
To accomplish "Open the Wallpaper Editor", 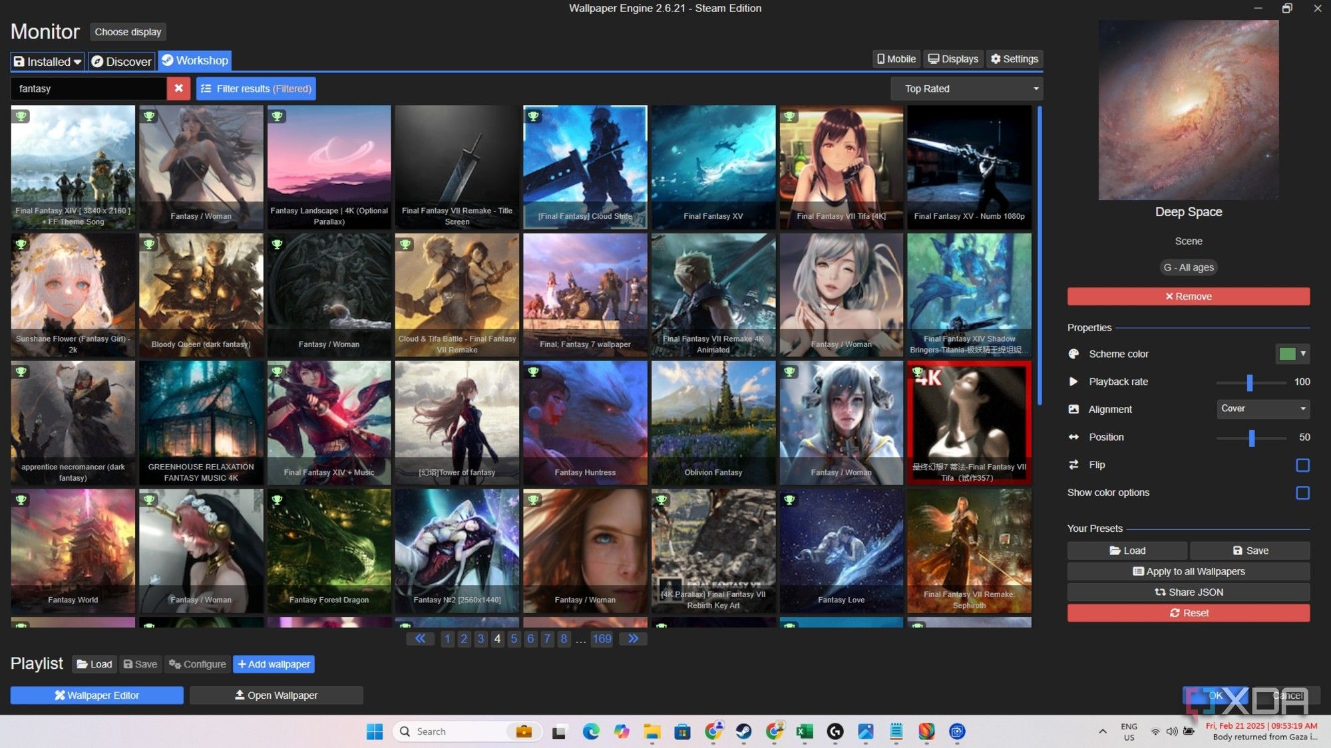I will (96, 695).
